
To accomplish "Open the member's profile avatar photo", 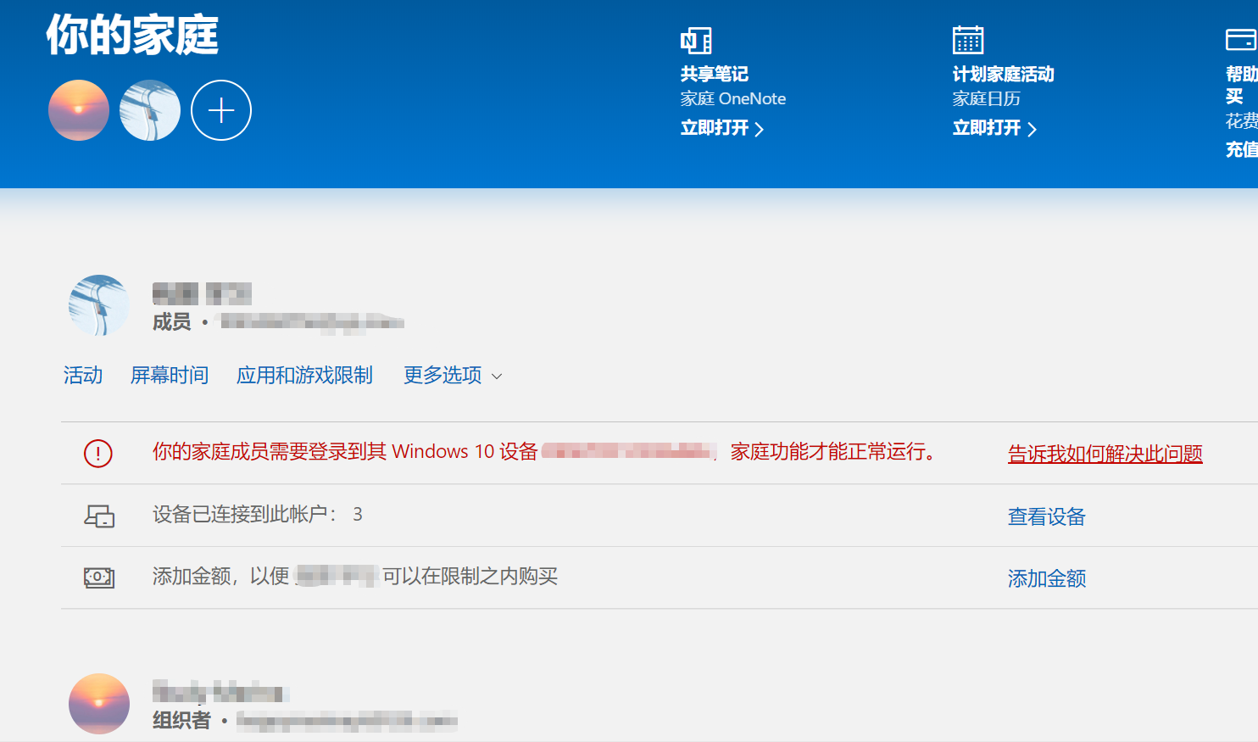I will tap(98, 305).
